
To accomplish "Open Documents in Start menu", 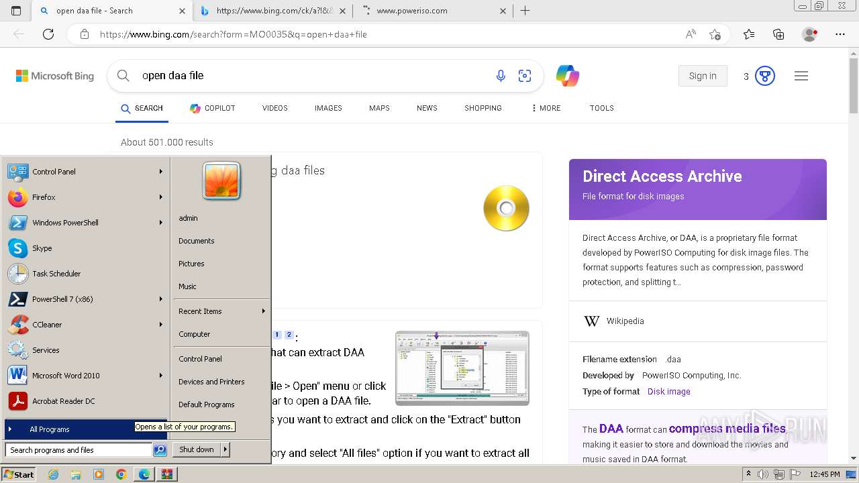I will 197,241.
